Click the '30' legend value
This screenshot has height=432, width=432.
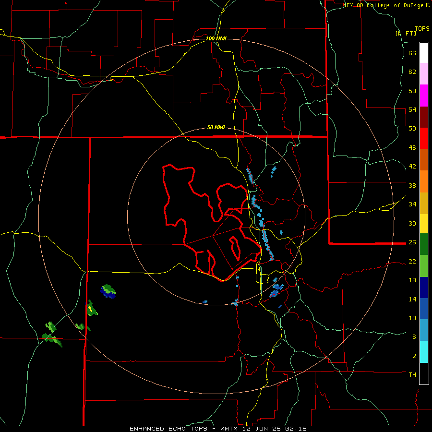(412, 223)
